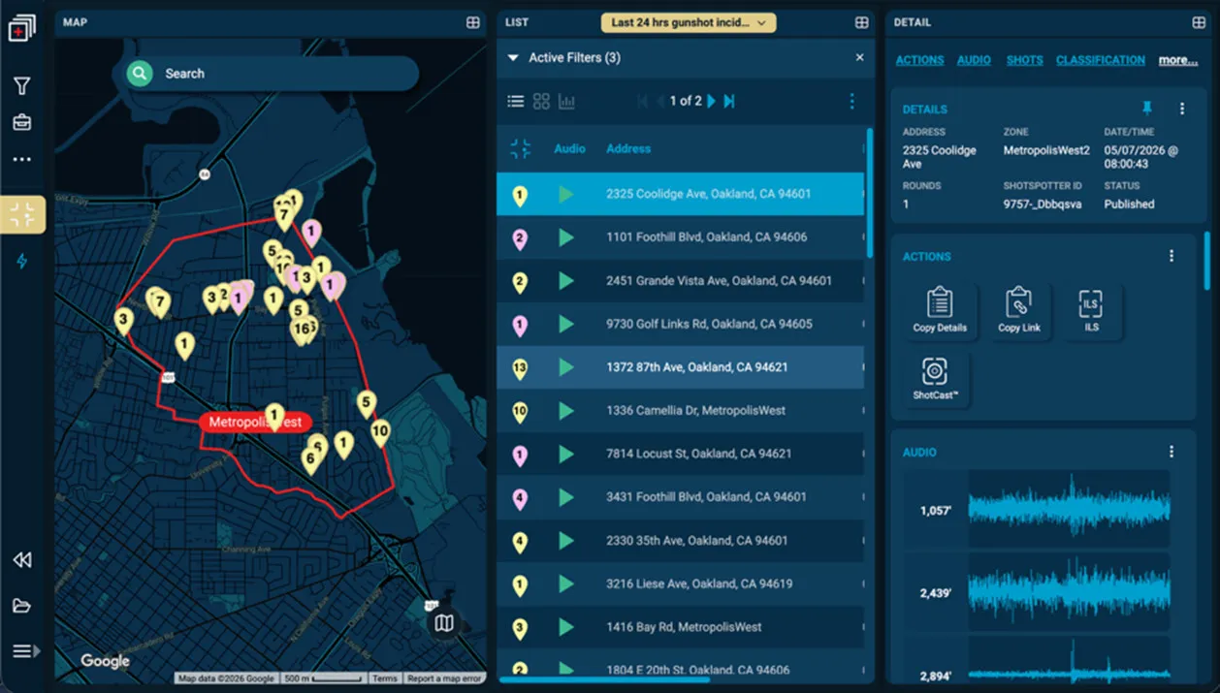The height and width of the screenshot is (693, 1220).
Task: Play audio for 2325 Coolidge Ave
Action: 566,194
